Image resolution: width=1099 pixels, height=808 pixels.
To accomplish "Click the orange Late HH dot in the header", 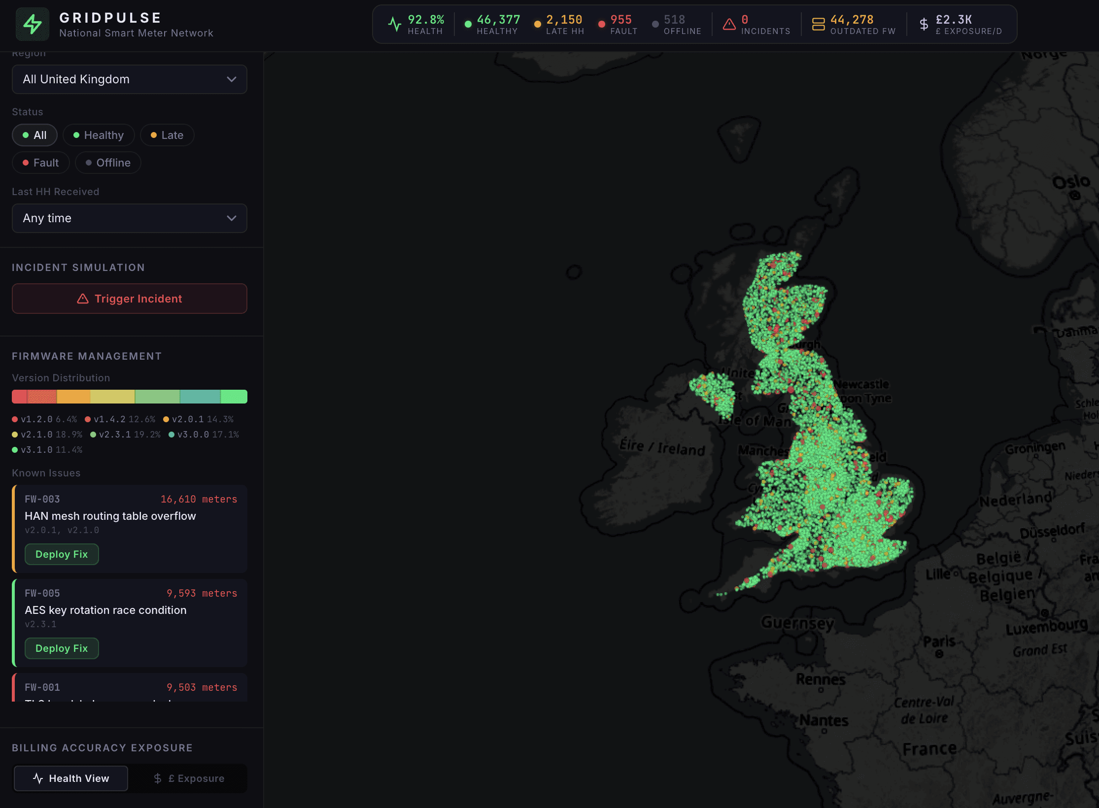I will [x=537, y=24].
